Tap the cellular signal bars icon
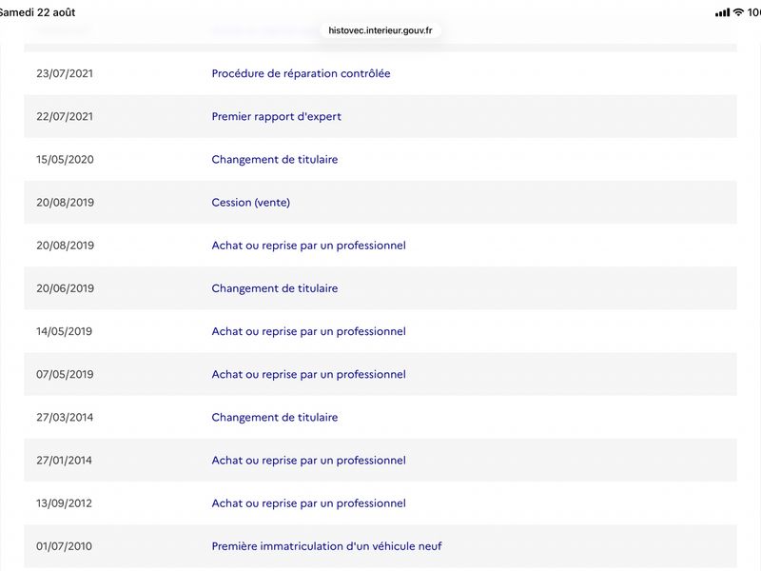761x571 pixels. 722,12
